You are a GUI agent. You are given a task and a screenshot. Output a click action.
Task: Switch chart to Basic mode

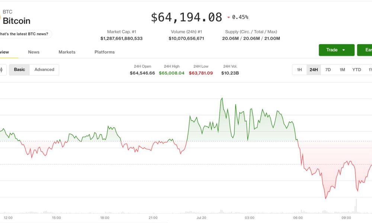[19, 70]
